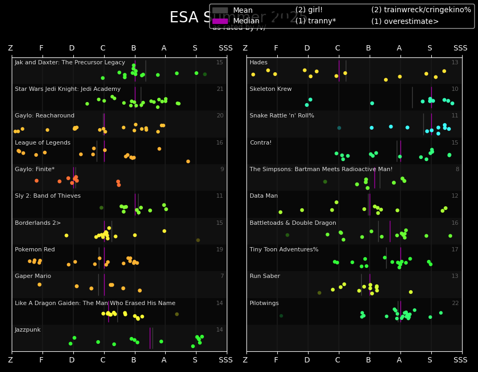Viewport: 478px width, 372px height.
Task: Click the "Hades" row label
Action: coord(259,63)
